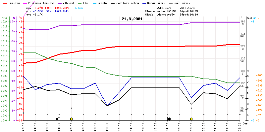Click the yellow sunrise marker near 05:30
This screenshot has width=265, height=132.
click(x=71, y=119)
